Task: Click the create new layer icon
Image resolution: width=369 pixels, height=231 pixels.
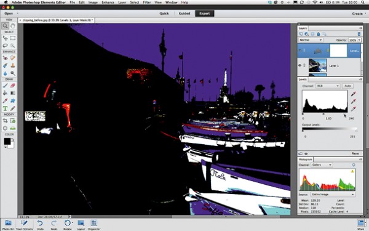Action: pos(301,34)
